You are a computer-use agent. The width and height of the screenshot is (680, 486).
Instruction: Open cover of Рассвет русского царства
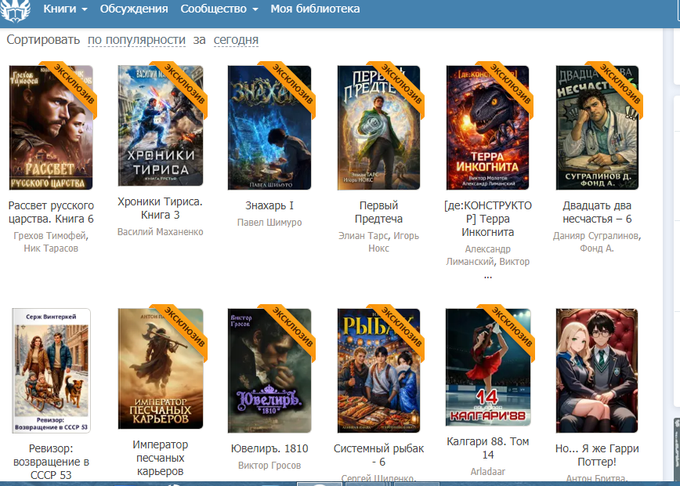[x=51, y=128]
